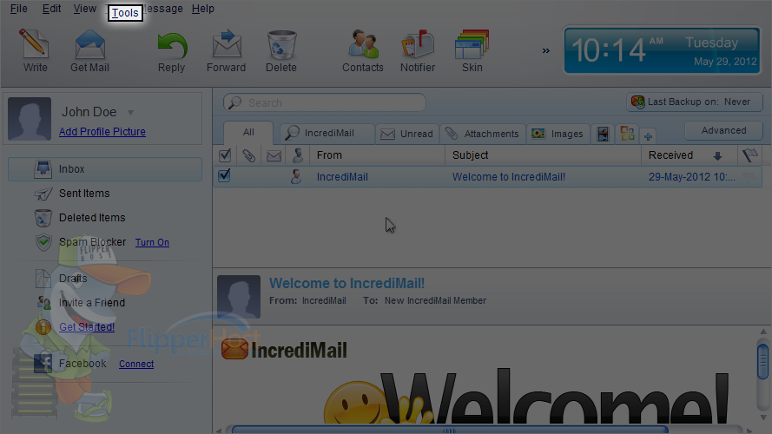772x434 pixels.
Task: Open the Contacts toolbar icon
Action: coord(363,44)
